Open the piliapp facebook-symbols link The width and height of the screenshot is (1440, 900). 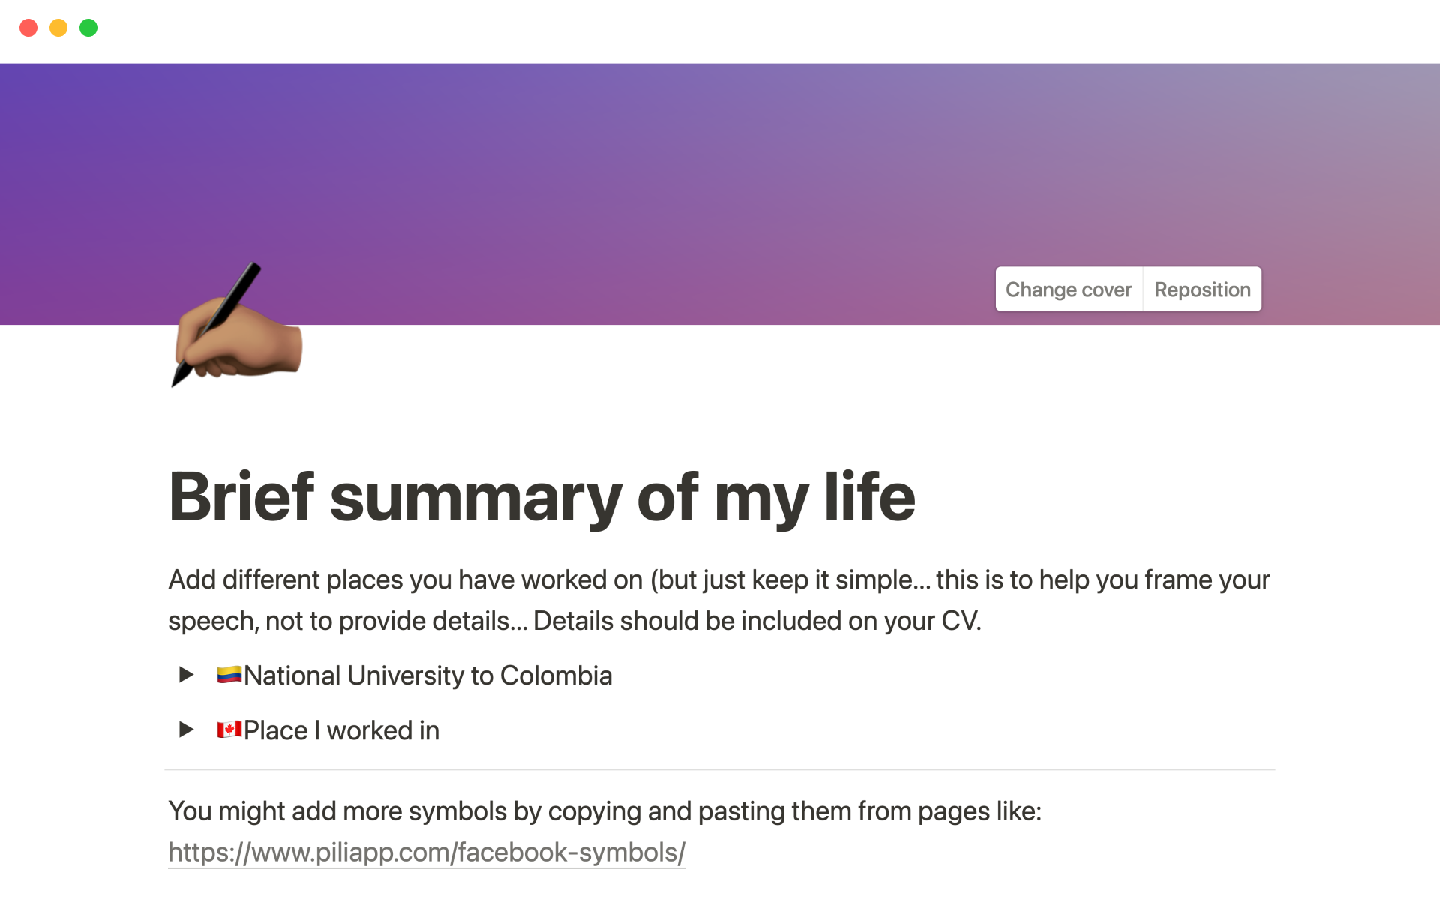426,853
